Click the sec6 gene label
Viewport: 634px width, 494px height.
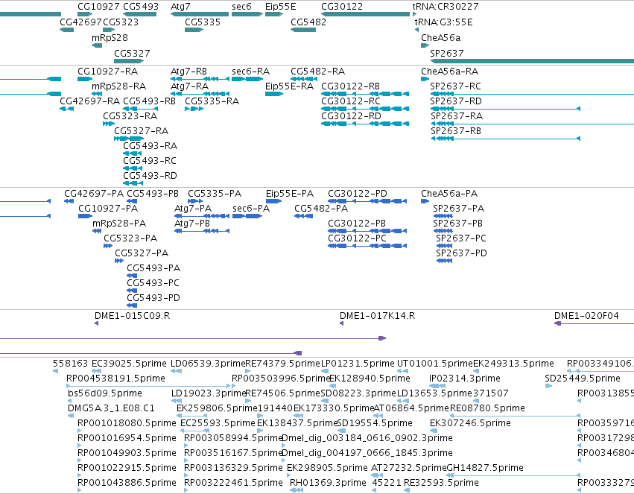coord(241,7)
